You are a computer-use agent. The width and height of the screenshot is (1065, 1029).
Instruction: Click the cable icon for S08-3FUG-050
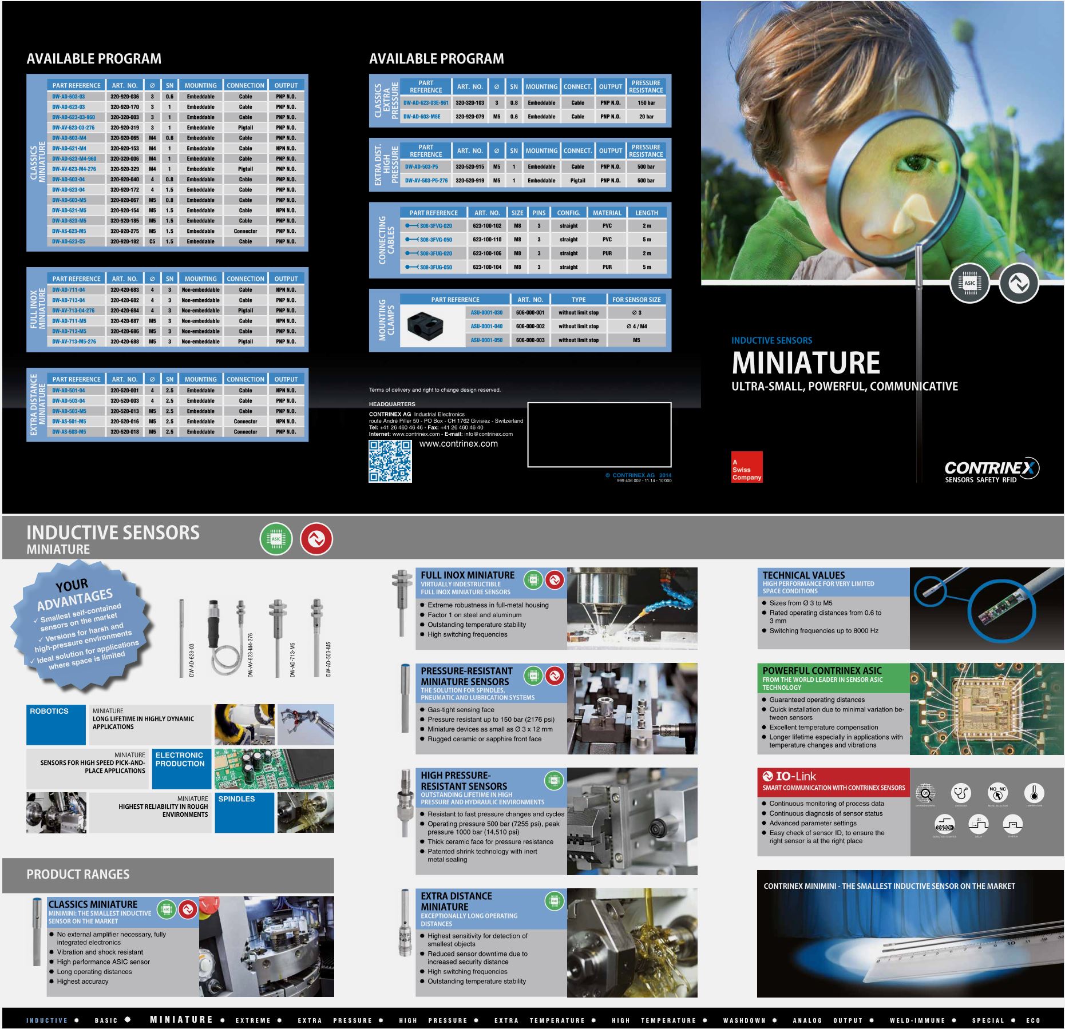(x=412, y=267)
